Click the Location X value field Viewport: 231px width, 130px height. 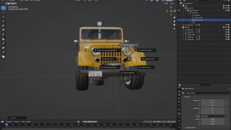pos(213,100)
